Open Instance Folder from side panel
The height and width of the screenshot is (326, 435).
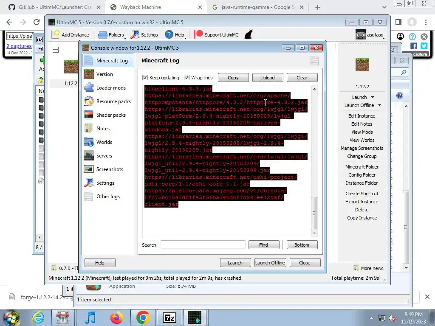362,183
